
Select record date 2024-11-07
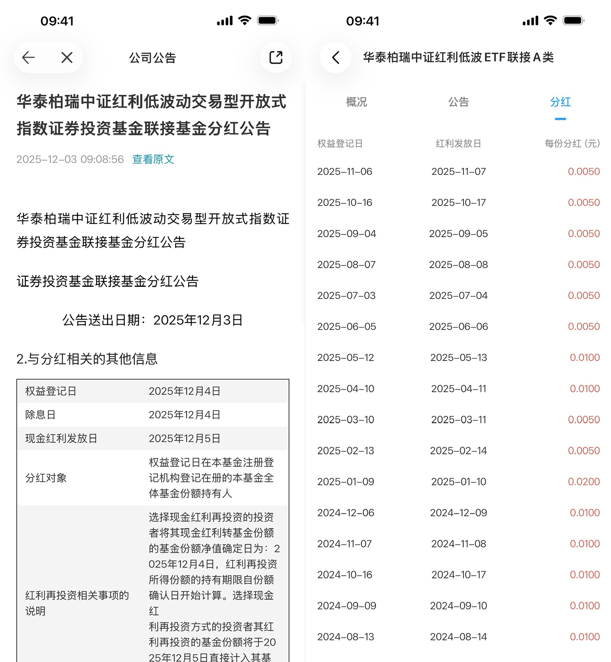344,543
